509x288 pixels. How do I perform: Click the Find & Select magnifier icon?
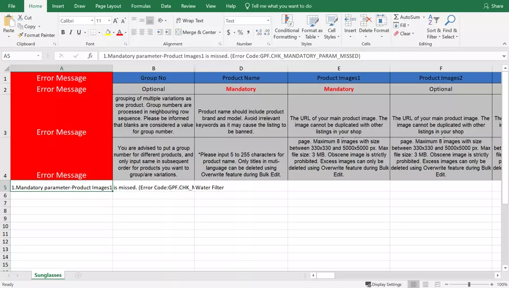450,21
